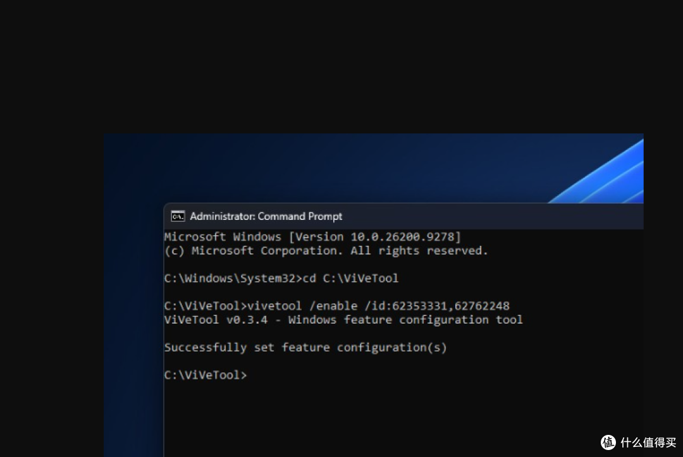Click the 'Microsoft Windows [Version 10.0.26200.9278]' line
This screenshot has height=457, width=683.
click(x=312, y=237)
